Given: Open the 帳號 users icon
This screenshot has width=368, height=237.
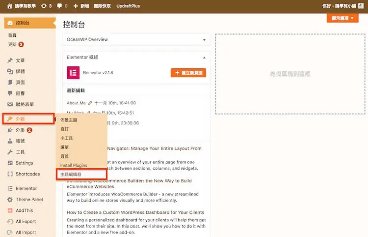Looking at the screenshot, I should 10,141.
